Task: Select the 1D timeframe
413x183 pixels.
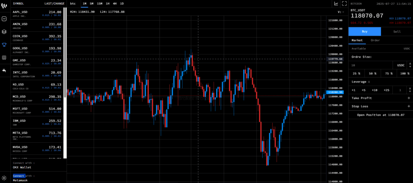Action: click(x=122, y=4)
